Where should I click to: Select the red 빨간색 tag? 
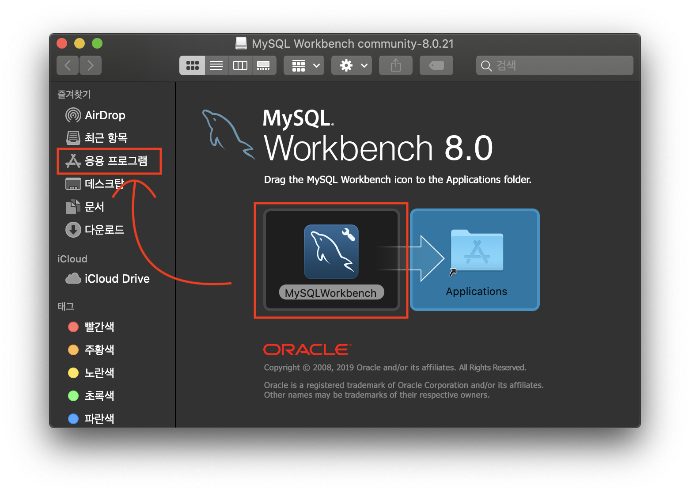coord(91,327)
